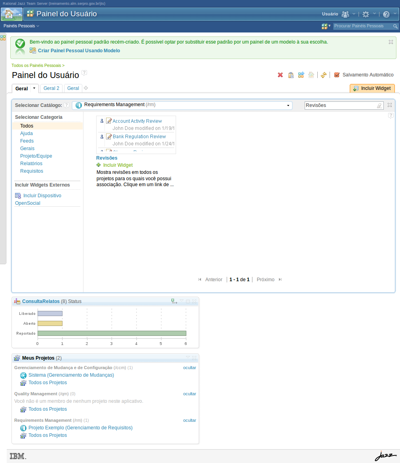Click the ConsultaRelatos export data icon
The height and width of the screenshot is (463, 400).
click(x=174, y=301)
